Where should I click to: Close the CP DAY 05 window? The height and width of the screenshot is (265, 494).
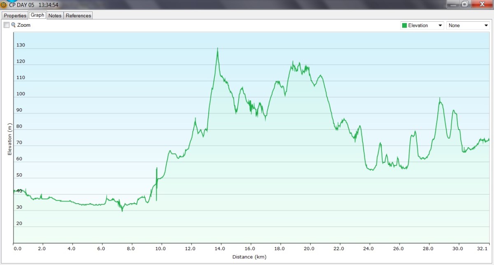(x=481, y=4)
